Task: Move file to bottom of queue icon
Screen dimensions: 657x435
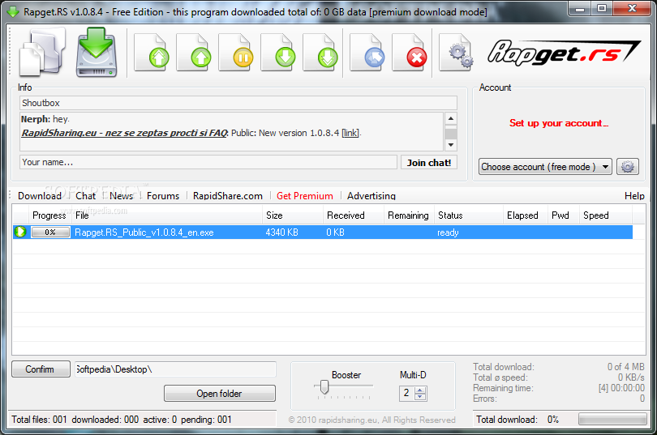Action: pos(321,53)
